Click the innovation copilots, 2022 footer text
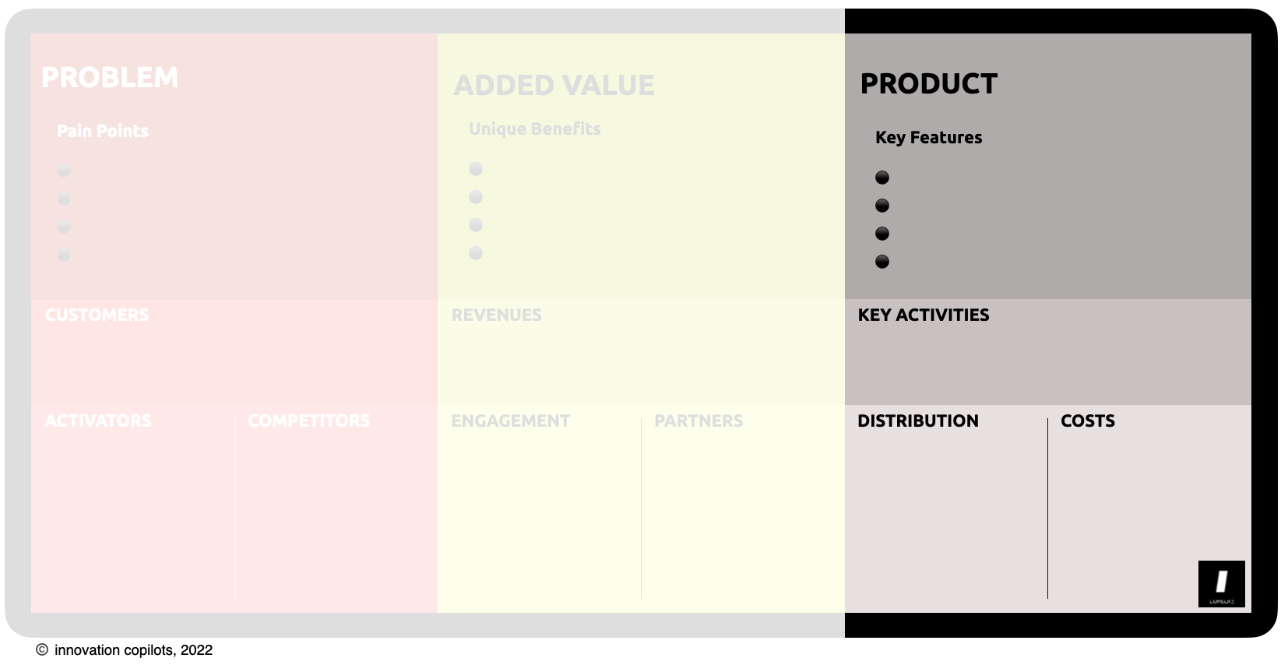This screenshot has height=665, width=1288. 133,650
